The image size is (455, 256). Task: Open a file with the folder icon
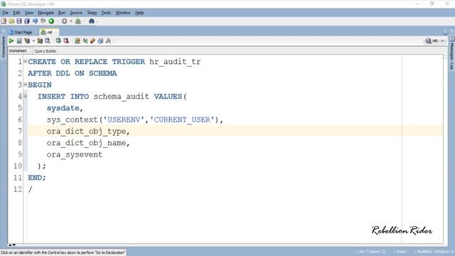coord(11,21)
